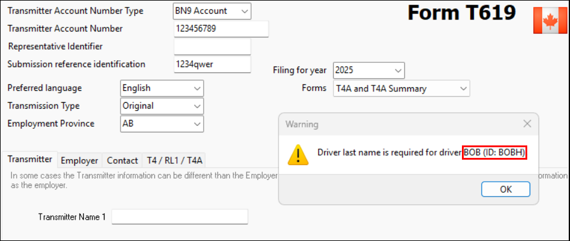
Task: Click the Submission reference identification label
Action: click(x=77, y=64)
